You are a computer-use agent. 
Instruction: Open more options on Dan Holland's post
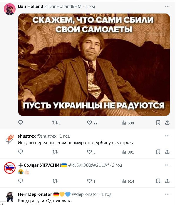tap(167, 6)
